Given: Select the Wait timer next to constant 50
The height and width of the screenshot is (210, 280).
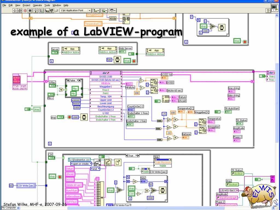Looking at the screenshot, I should [x=162, y=190].
